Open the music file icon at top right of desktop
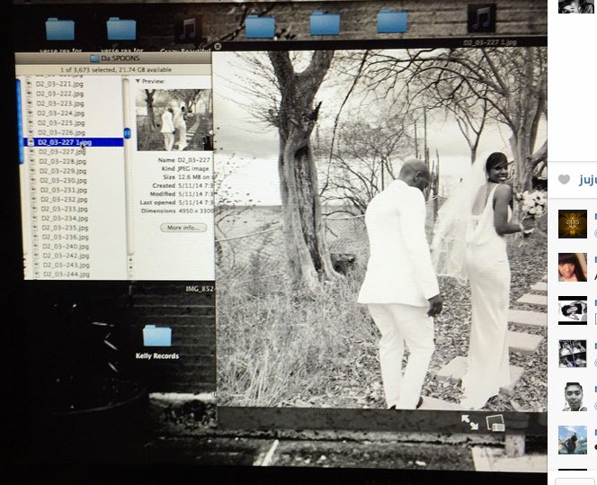597x485 pixels. (x=481, y=18)
